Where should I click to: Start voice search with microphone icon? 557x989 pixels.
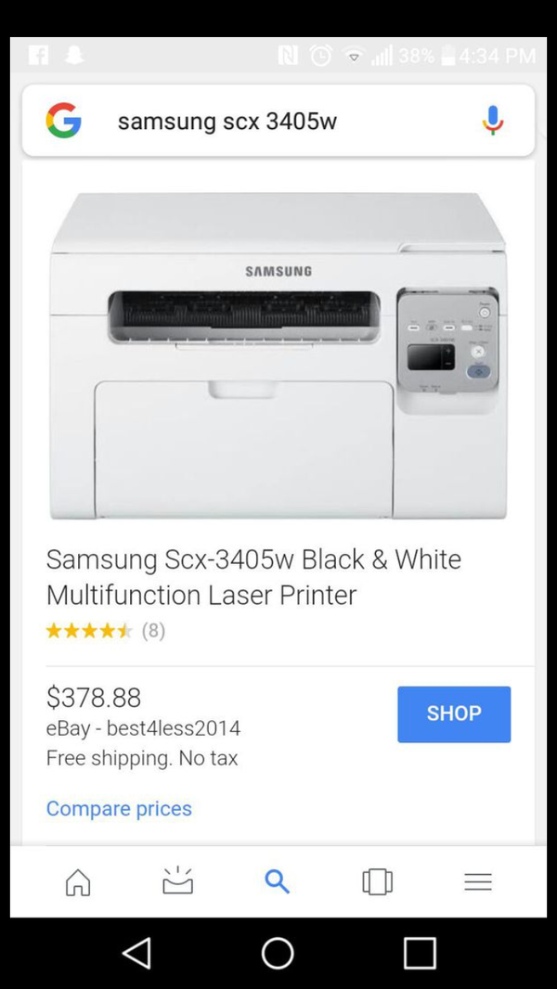(x=493, y=120)
